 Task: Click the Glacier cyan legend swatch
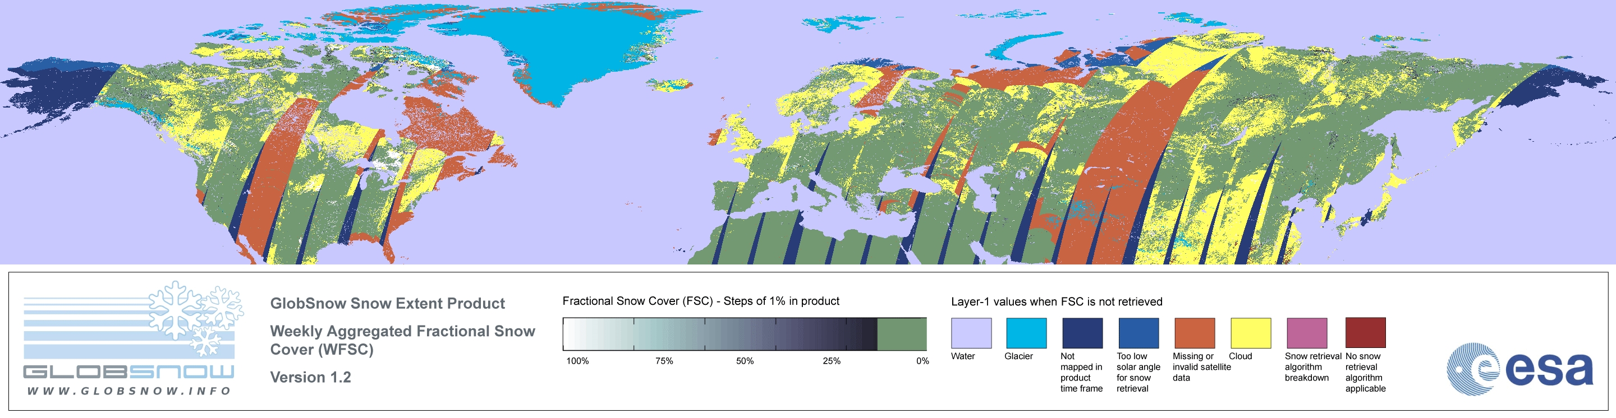coord(1026,333)
